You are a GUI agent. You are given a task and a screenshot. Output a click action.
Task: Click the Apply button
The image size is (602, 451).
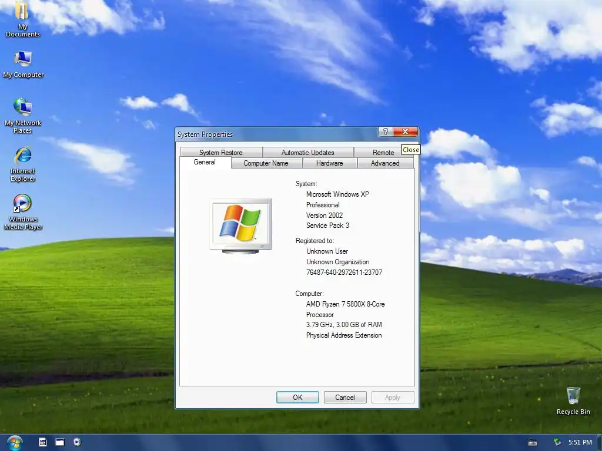pyautogui.click(x=392, y=398)
